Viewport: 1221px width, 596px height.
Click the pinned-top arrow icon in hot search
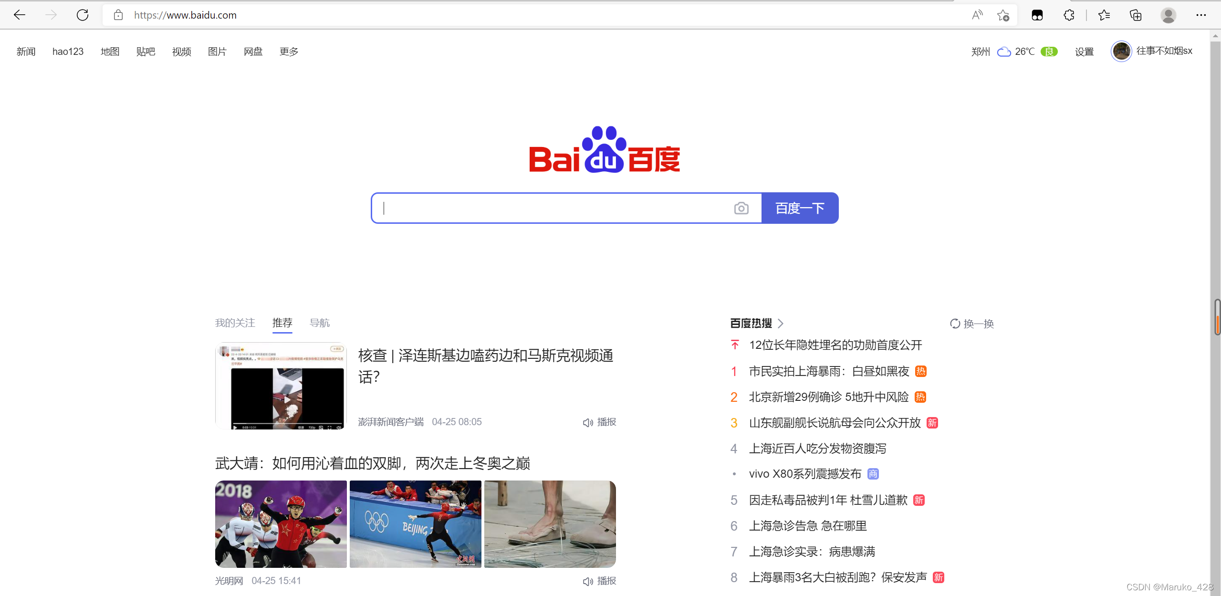(x=735, y=345)
